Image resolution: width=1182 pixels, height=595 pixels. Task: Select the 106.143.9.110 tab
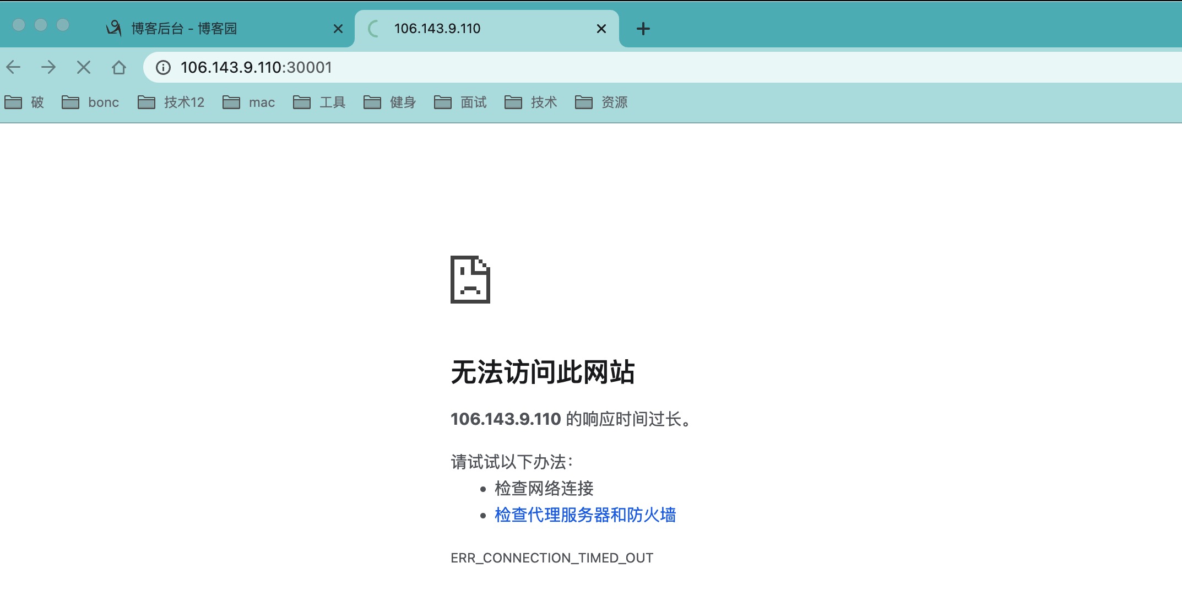click(x=437, y=29)
